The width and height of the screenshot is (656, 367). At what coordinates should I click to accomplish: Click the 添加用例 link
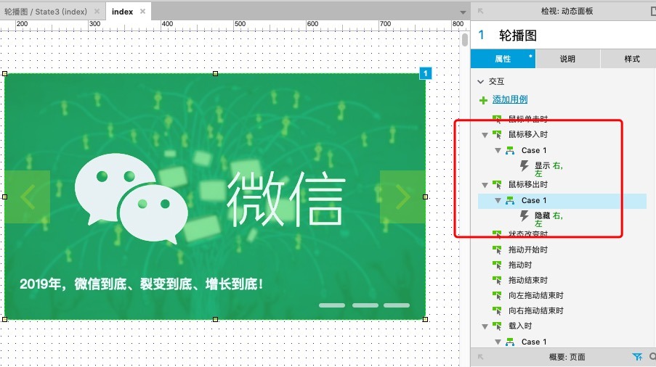pos(509,99)
